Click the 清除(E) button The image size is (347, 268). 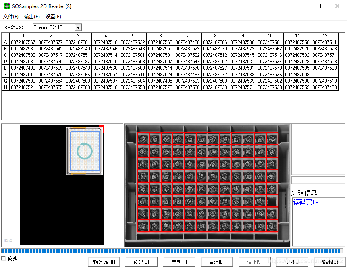click(217, 262)
